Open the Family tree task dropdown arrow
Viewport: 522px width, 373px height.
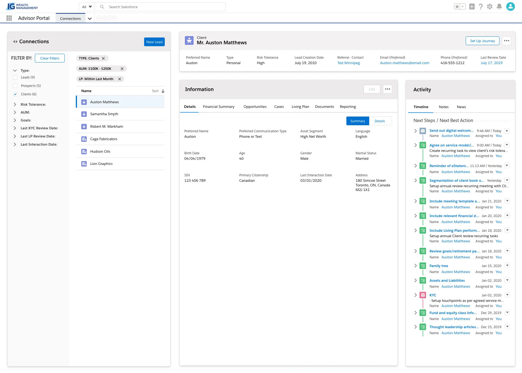(507, 265)
